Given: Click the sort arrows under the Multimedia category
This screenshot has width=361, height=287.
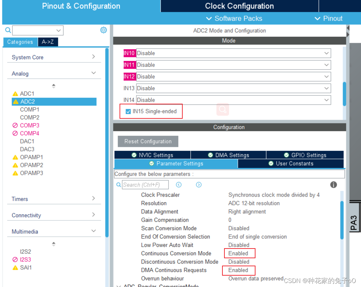Looking at the screenshot, I should click(54, 244).
